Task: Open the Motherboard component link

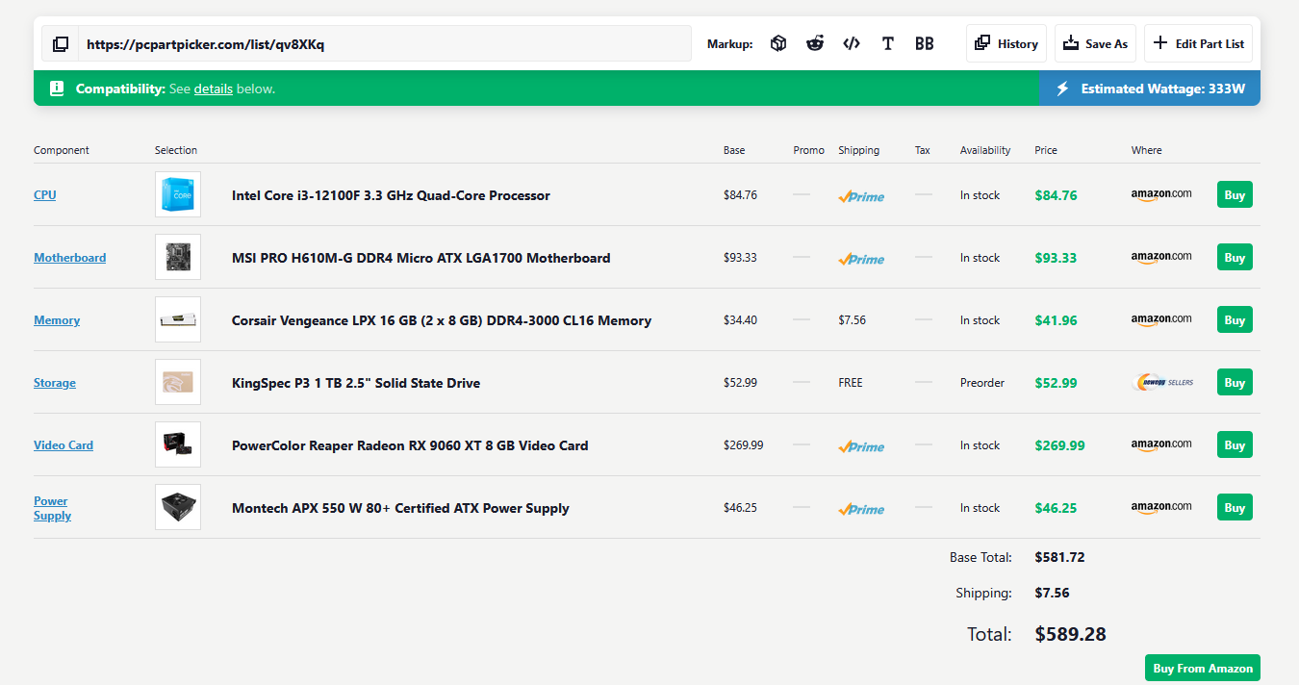Action: 70,258
